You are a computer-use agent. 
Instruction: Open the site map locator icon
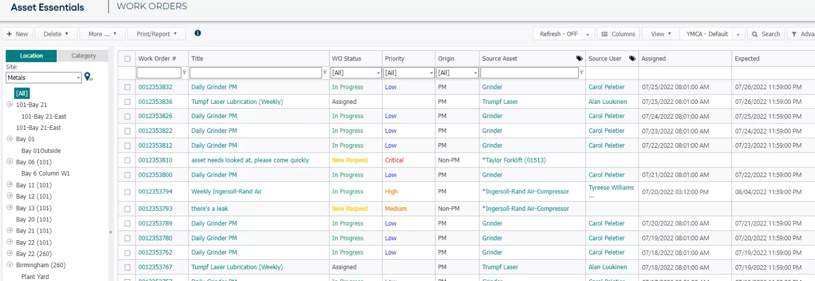[88, 77]
